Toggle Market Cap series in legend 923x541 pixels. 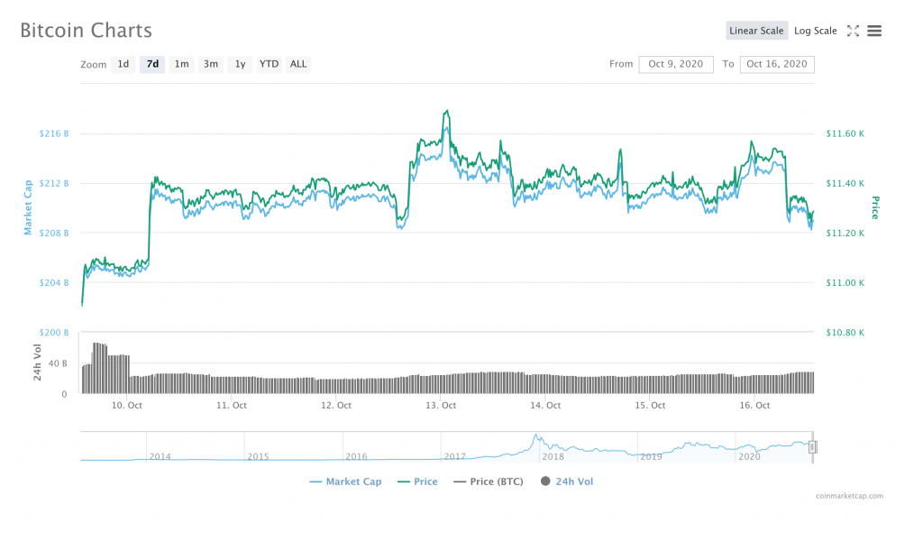345,481
